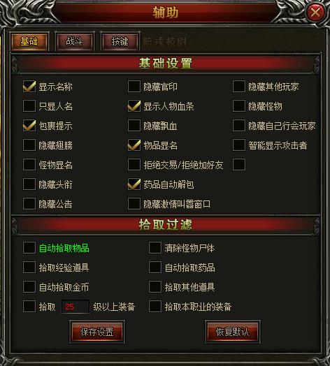The width and height of the screenshot is (330, 366).
Task: Check 智能显示攻击者 checkbox
Action: pyautogui.click(x=239, y=145)
